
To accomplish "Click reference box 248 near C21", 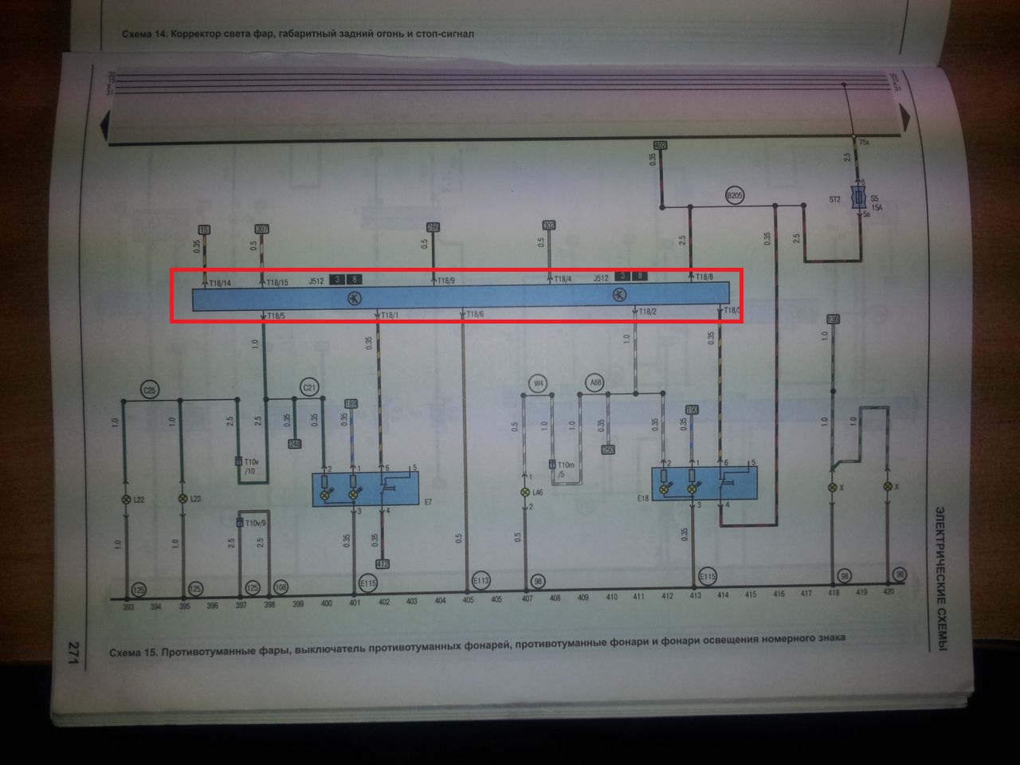I will (294, 444).
